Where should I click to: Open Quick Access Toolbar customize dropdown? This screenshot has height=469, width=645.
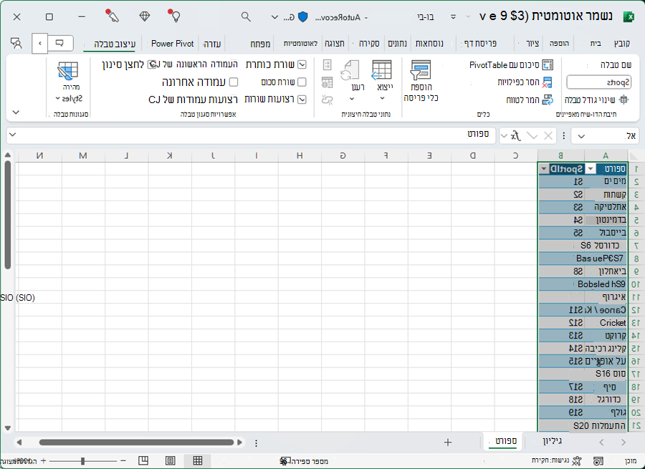pyautogui.click(x=453, y=17)
